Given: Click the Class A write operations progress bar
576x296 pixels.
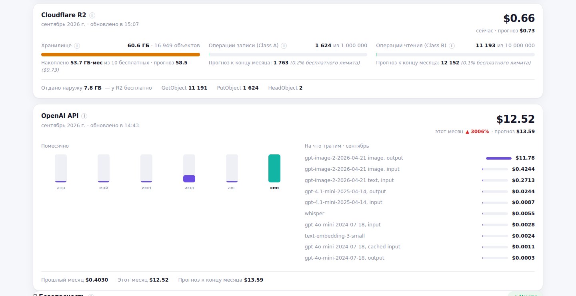Looking at the screenshot, I should [x=288, y=55].
